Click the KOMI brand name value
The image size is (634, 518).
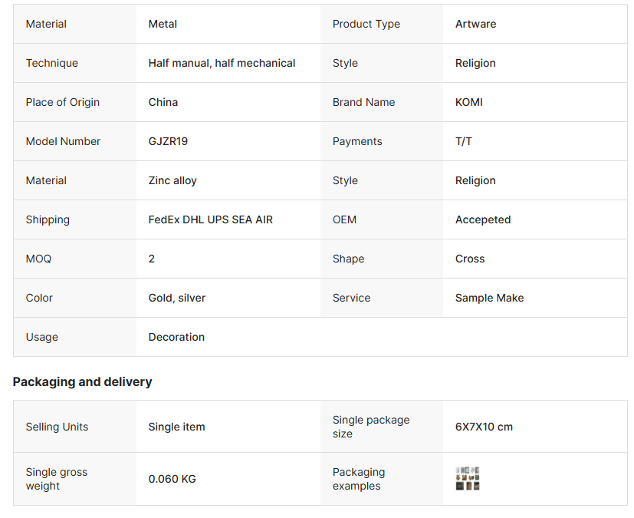469,102
